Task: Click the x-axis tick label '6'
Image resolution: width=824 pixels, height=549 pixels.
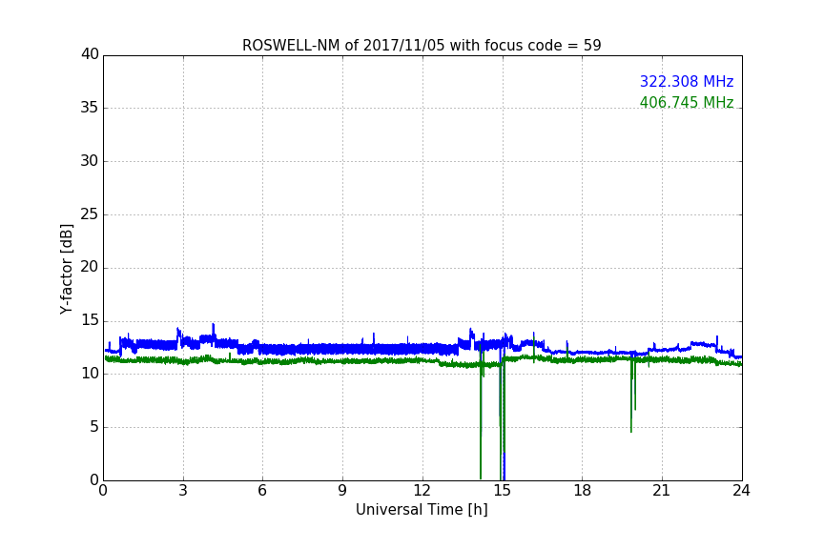Action: click(262, 491)
